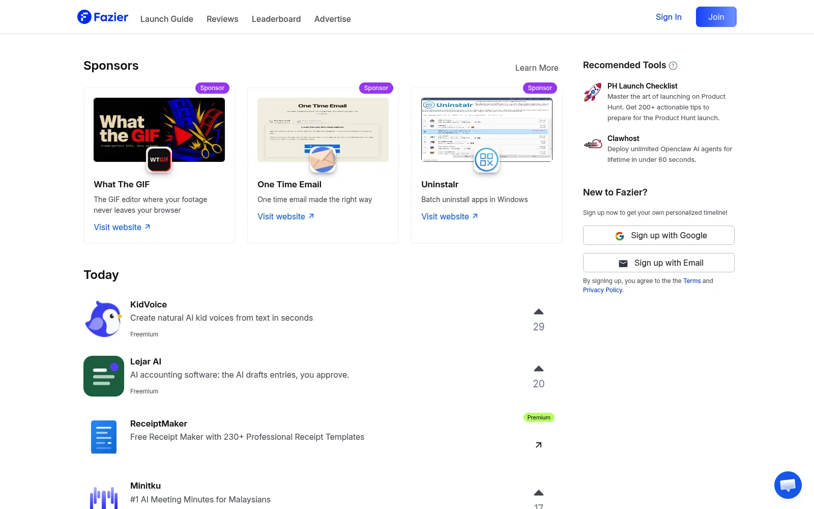Open the KidVoice product title

tap(149, 304)
